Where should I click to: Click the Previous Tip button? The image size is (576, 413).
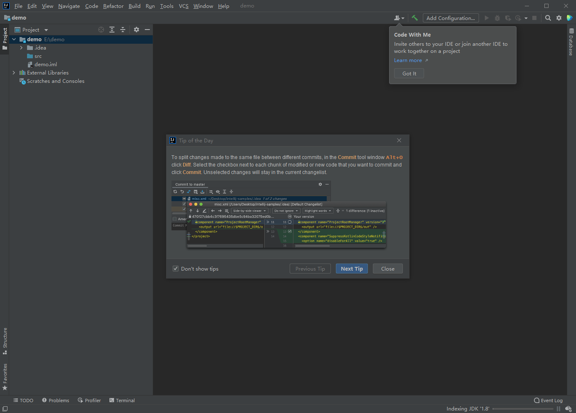(x=310, y=269)
